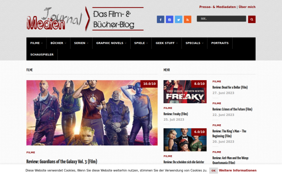Click Filme category above Guardians headline
This screenshot has height=176, width=282.
tap(31, 153)
